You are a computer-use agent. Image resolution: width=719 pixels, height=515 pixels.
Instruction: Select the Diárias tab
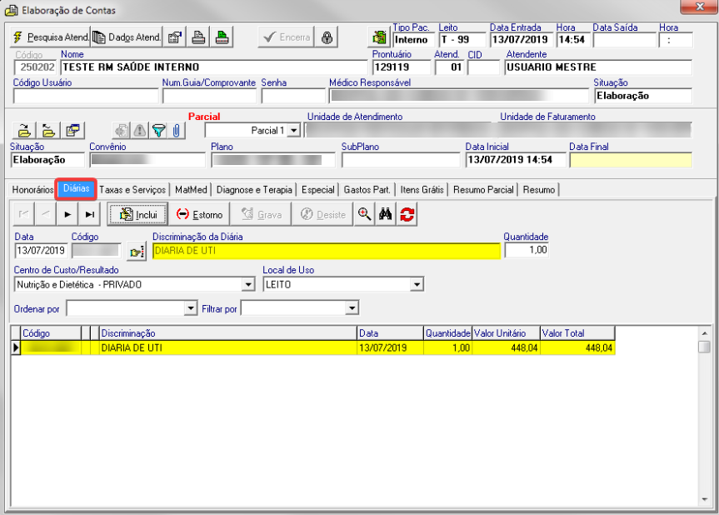pos(76,188)
